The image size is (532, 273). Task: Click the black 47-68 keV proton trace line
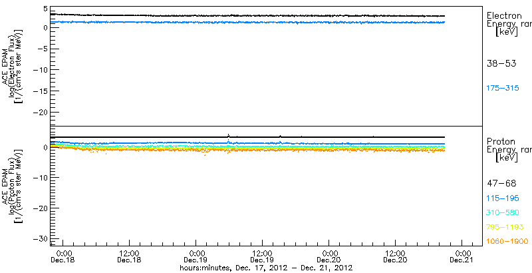(247, 137)
